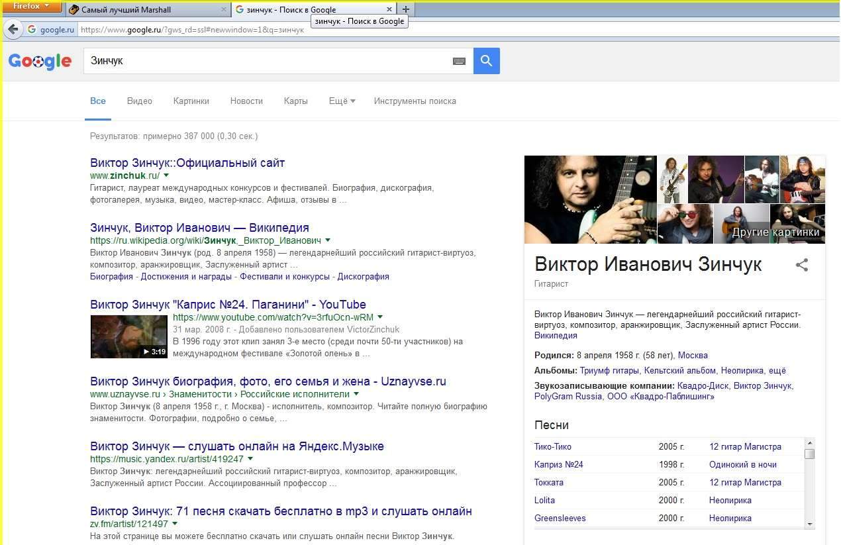The image size is (841, 545).
Task: Switch to the Видео search tab
Action: tap(139, 101)
